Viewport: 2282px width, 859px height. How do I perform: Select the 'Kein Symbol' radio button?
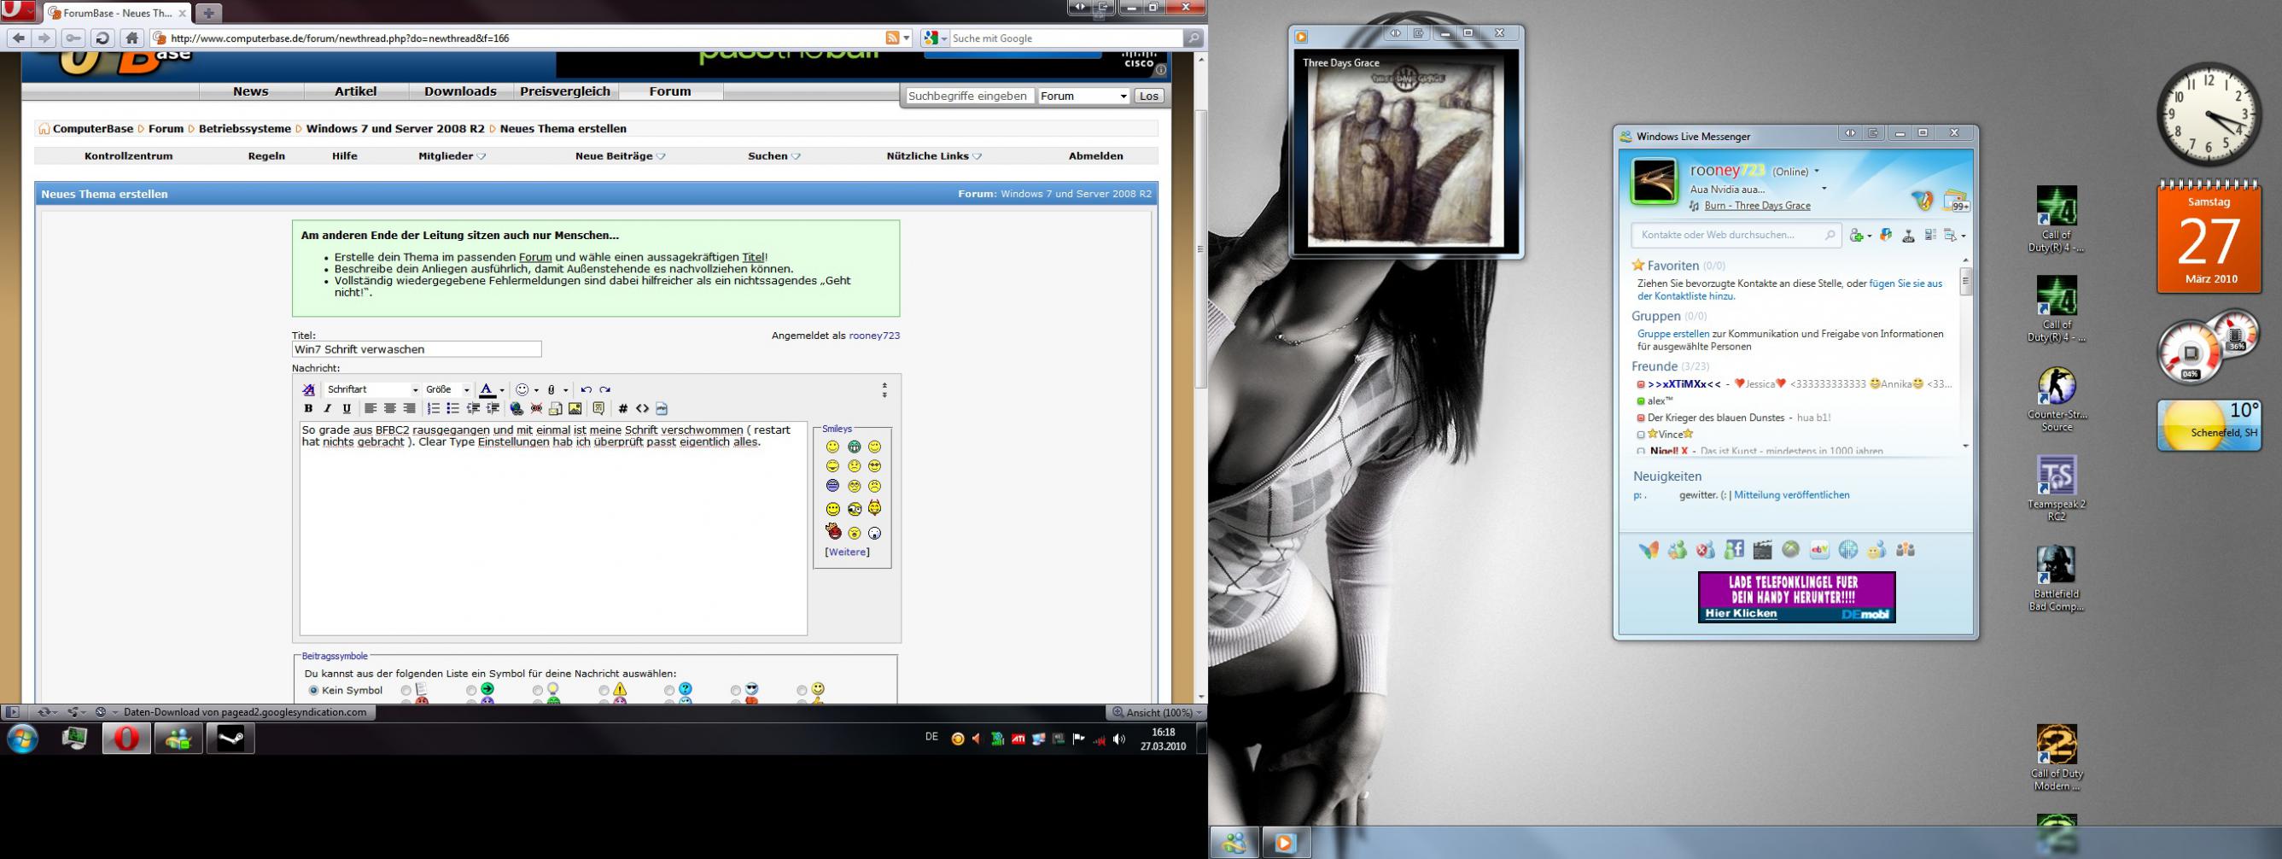coord(313,691)
